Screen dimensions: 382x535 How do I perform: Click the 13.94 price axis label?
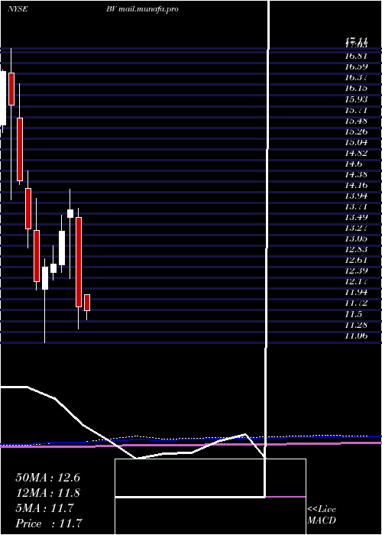[356, 196]
